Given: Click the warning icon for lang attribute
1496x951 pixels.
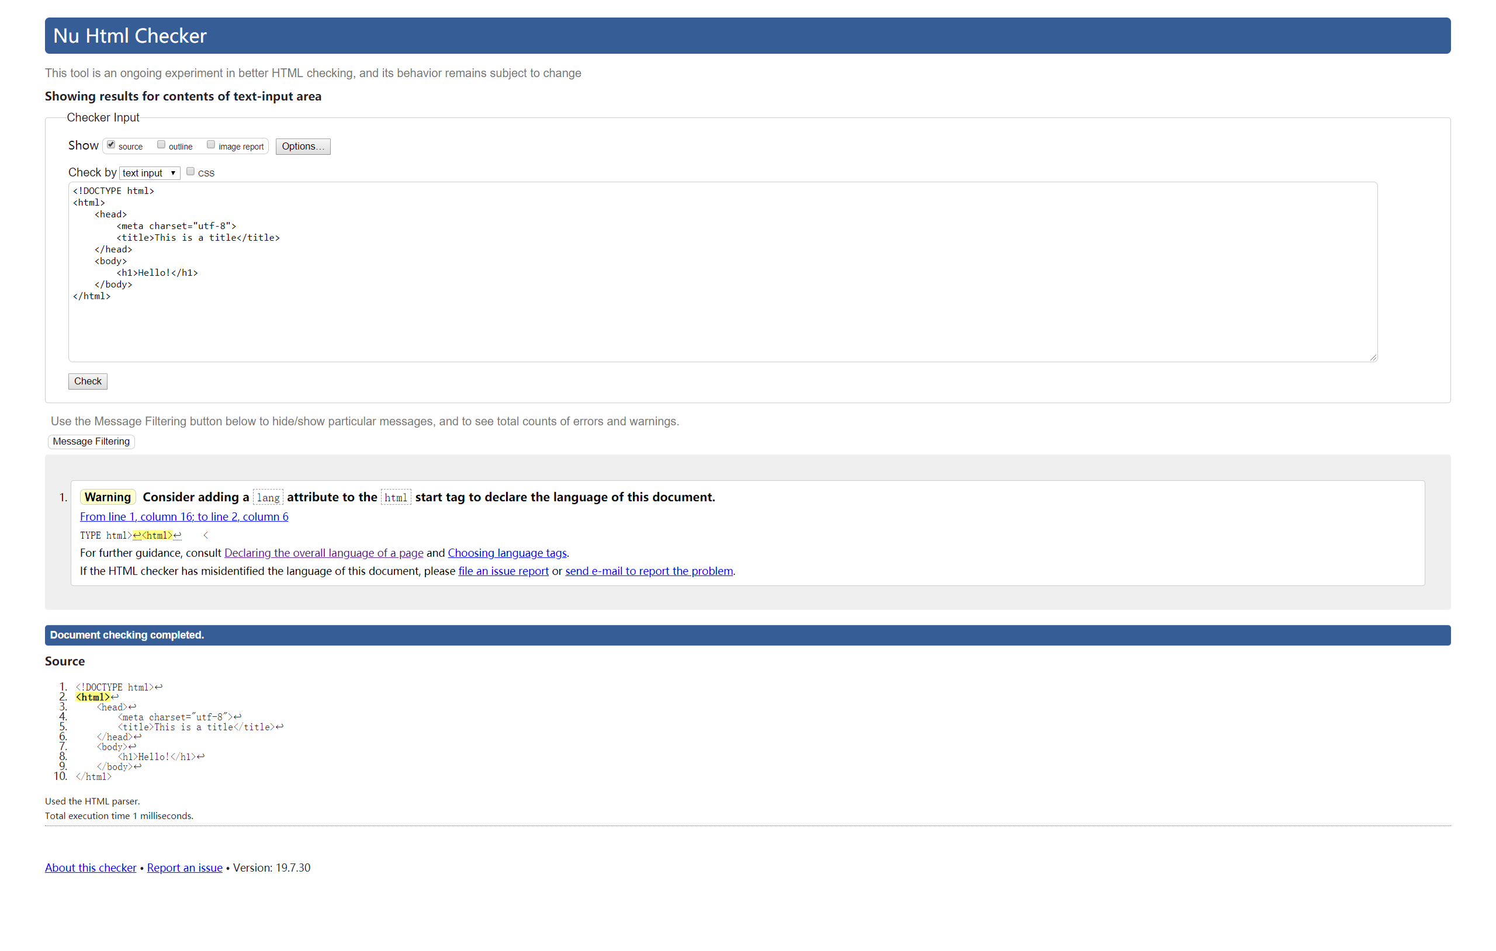Looking at the screenshot, I should (x=108, y=497).
